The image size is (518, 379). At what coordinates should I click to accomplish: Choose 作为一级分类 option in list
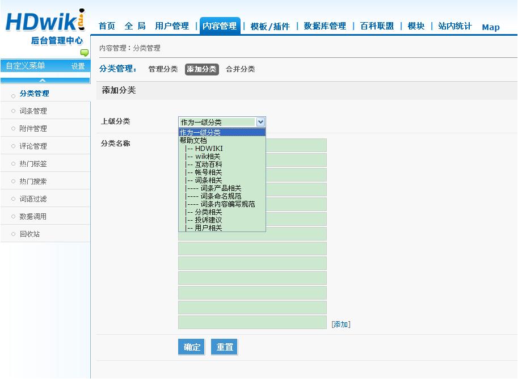[222, 133]
